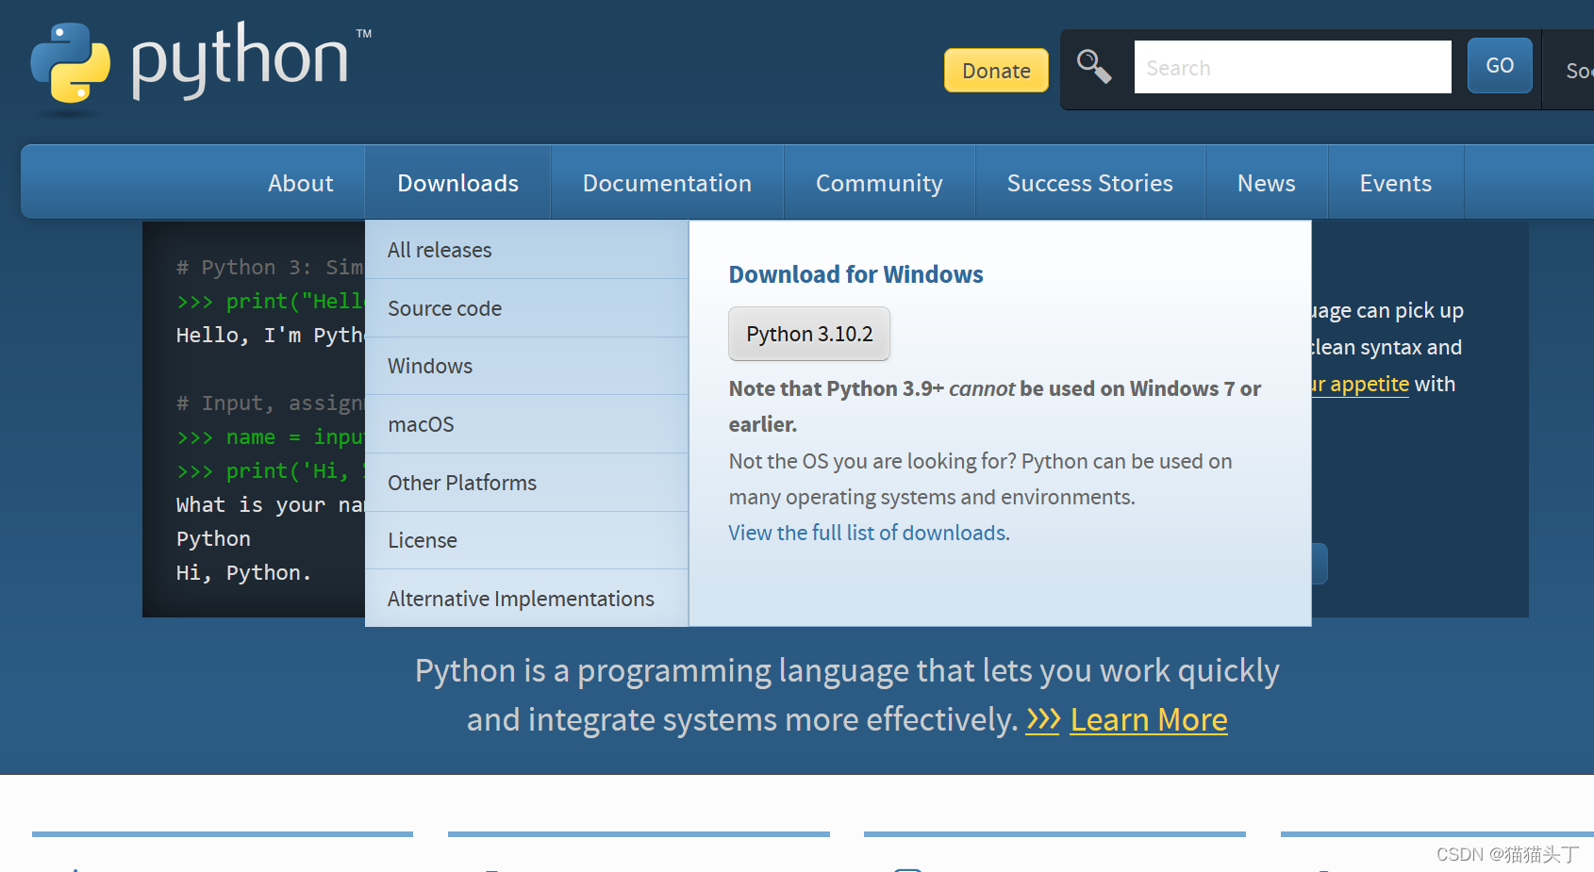
Task: Choose Windows in the Downloads dropdown
Action: point(526,366)
